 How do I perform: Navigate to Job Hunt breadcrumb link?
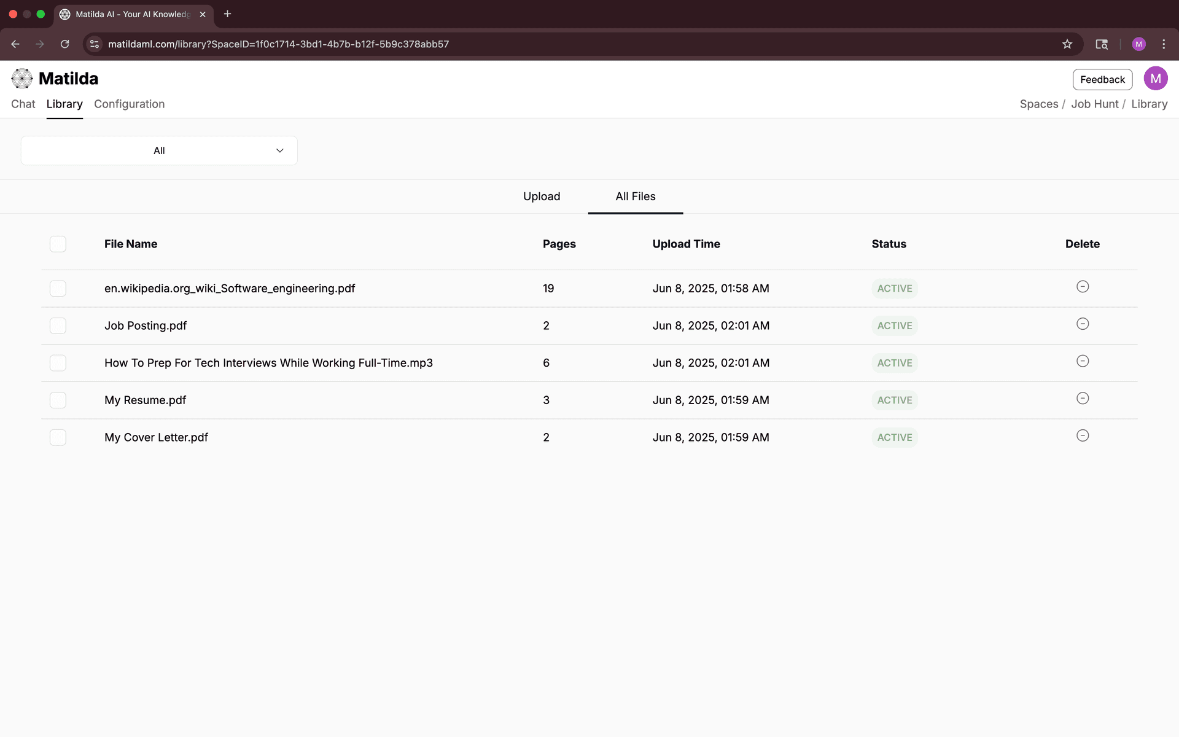[1095, 104]
